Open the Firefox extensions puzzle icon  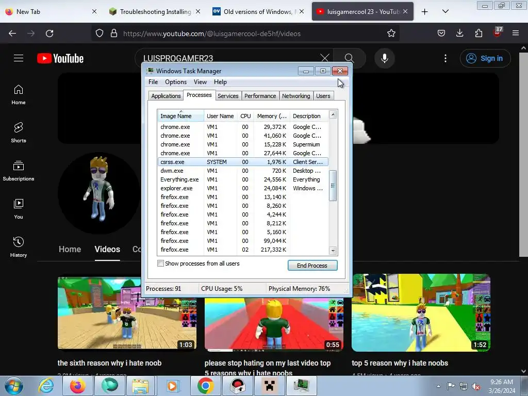[478, 34]
